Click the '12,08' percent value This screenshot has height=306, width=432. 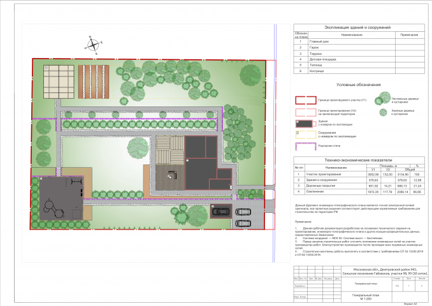417,180
